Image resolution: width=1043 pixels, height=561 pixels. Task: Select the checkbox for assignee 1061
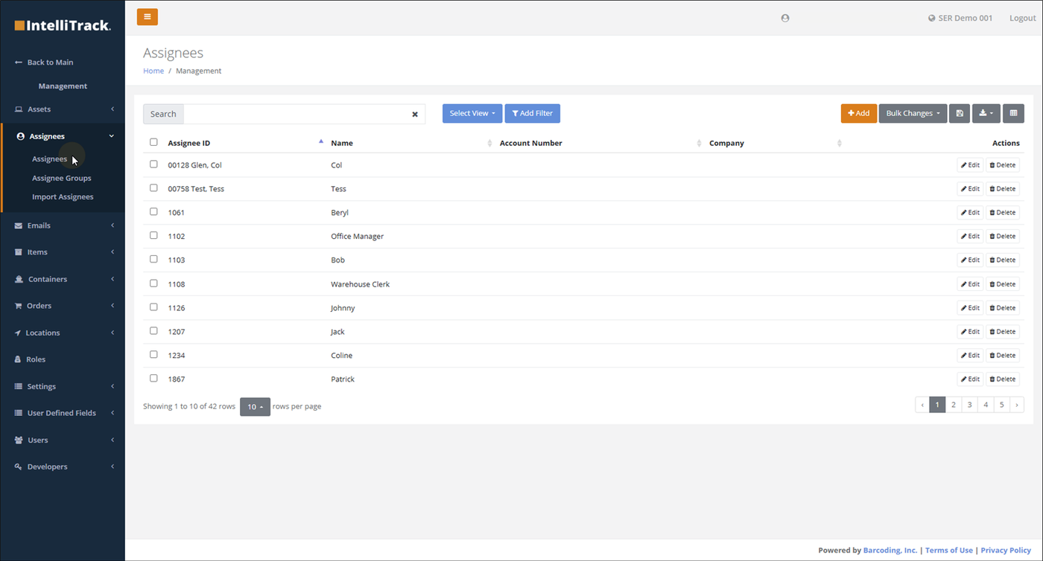click(153, 212)
